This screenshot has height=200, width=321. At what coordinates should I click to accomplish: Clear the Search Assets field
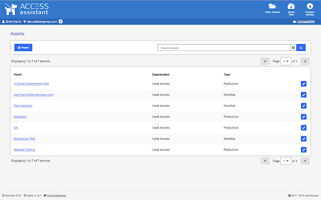(293, 47)
